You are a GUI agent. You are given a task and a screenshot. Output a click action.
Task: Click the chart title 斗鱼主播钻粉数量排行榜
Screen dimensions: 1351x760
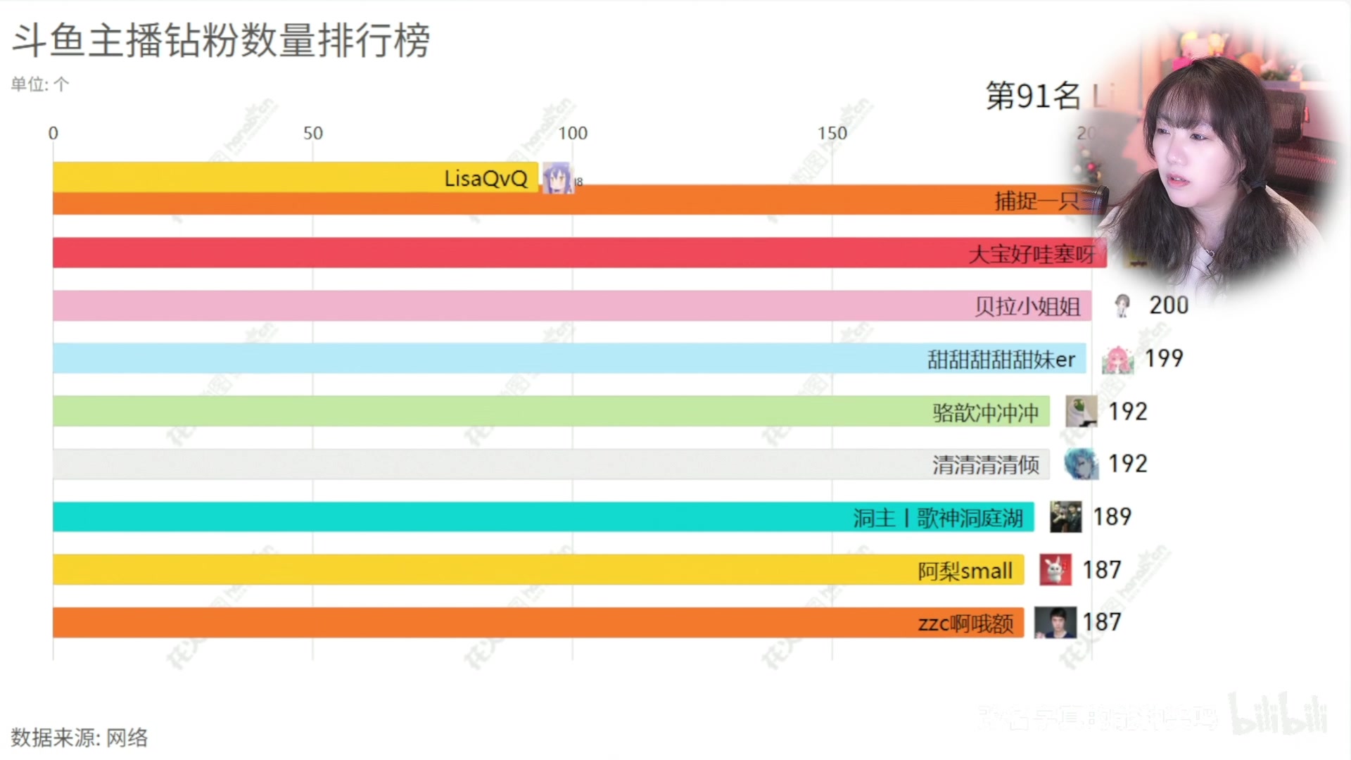(221, 40)
